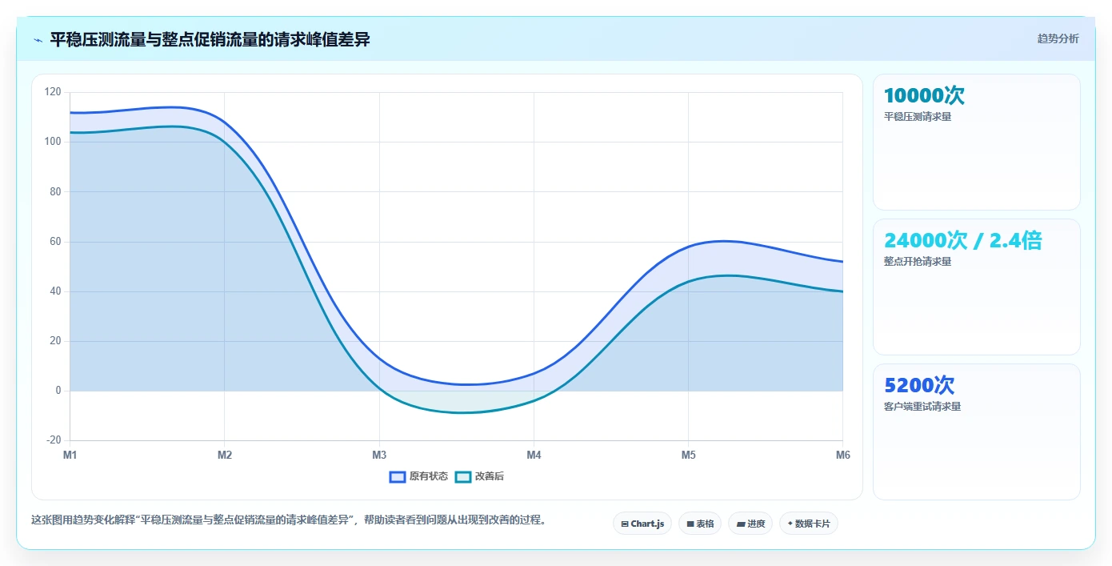The image size is (1112, 566).
Task: Click the 平稳压测请求量 card label
Action: click(918, 117)
